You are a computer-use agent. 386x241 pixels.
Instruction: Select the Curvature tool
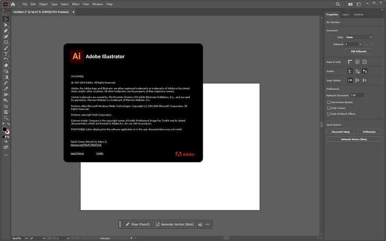tap(6, 37)
